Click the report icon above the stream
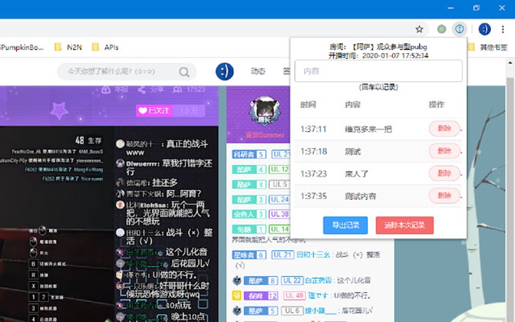Screen dimensions: 515x322 [x=106, y=90]
